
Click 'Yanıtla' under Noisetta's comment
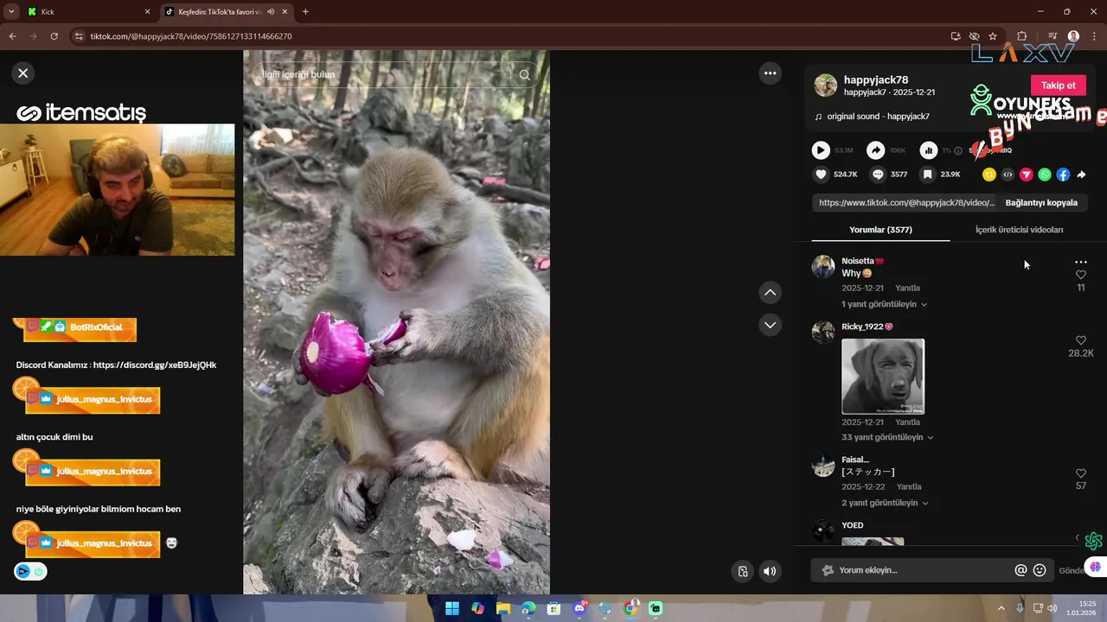[907, 288]
